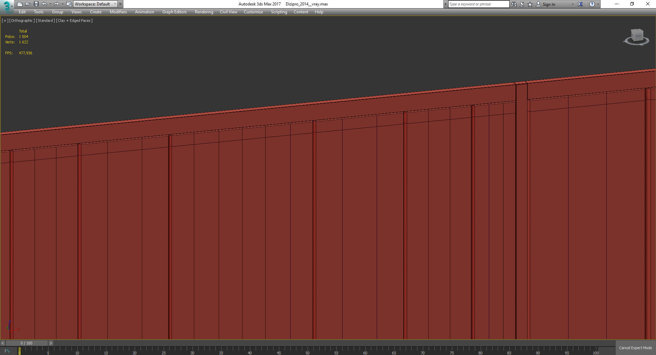Viewport: 656px width, 355px height.
Task: Undo the last action
Action: [44, 4]
